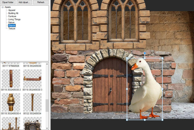Choose the brass valve fitting clipart
The image size is (194, 130).
11,102
